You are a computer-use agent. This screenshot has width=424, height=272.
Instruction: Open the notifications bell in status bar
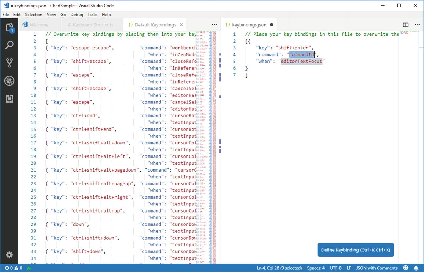416,268
